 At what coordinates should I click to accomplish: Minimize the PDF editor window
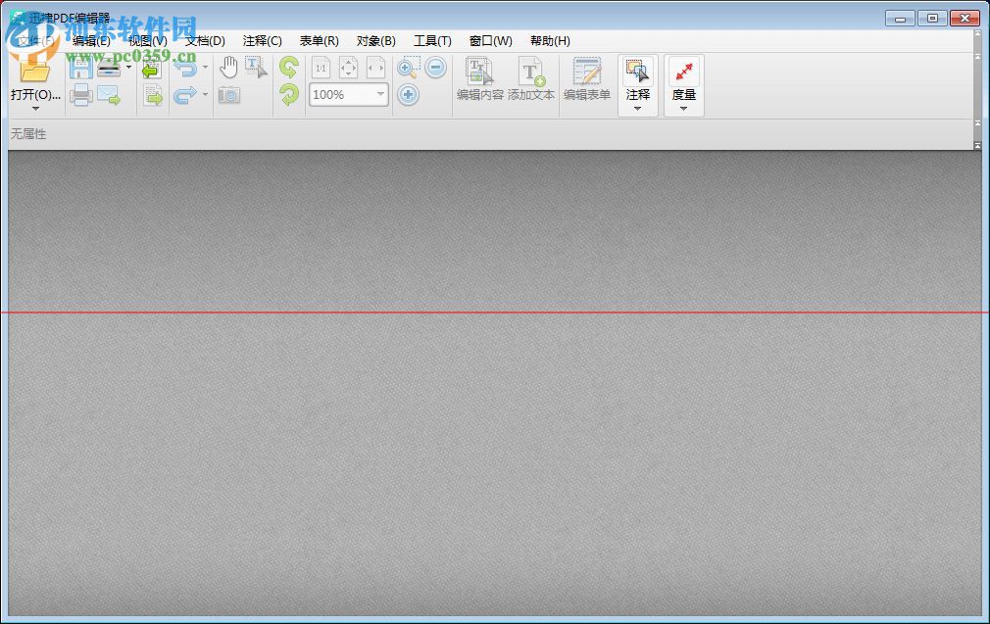click(x=901, y=19)
